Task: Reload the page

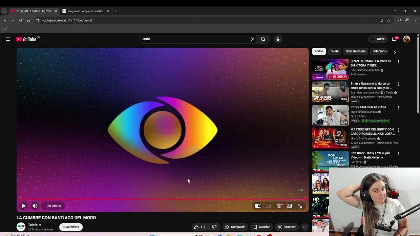Action: pyautogui.click(x=20, y=20)
